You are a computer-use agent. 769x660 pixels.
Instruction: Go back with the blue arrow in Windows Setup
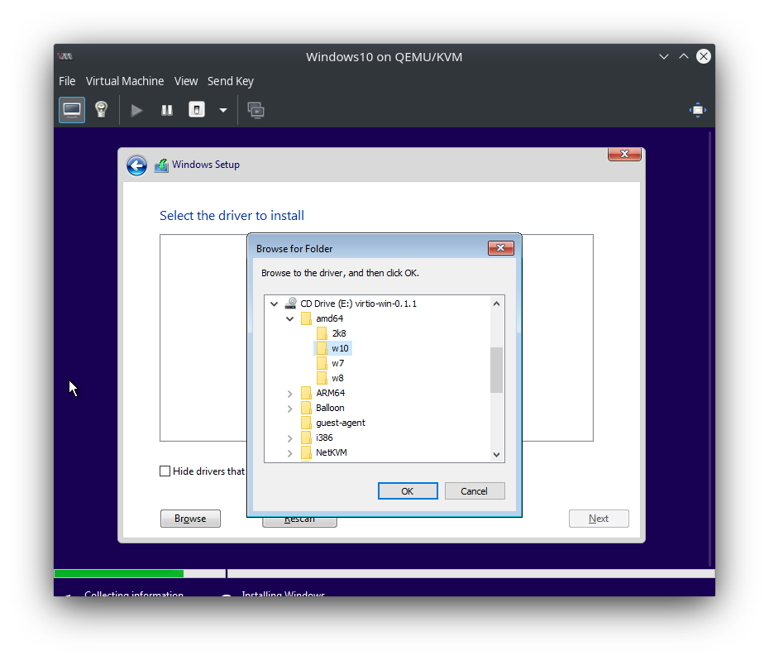[136, 165]
